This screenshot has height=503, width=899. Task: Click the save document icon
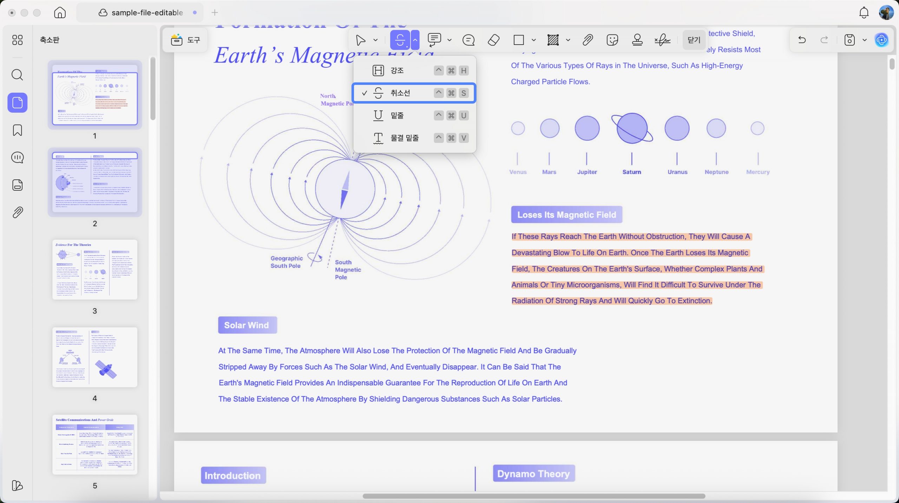(x=849, y=40)
